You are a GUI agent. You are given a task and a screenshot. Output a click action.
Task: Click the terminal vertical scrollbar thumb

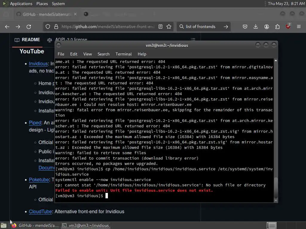point(276,187)
